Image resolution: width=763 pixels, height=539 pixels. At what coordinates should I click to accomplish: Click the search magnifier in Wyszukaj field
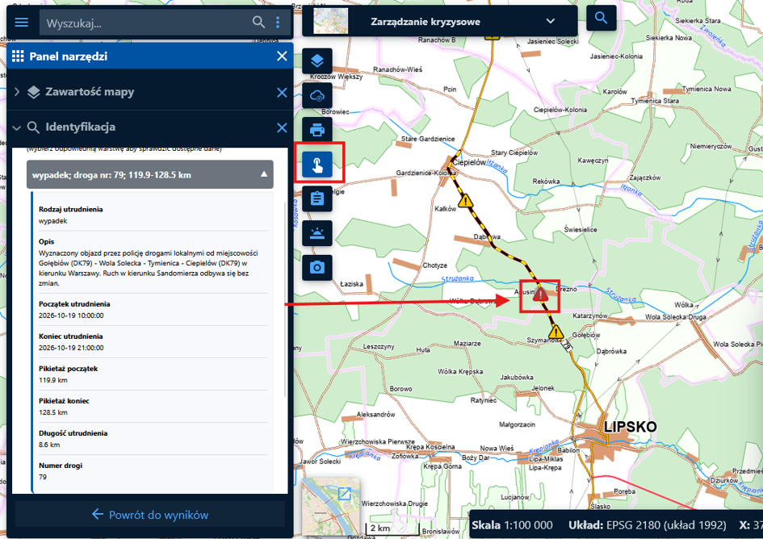(x=258, y=22)
